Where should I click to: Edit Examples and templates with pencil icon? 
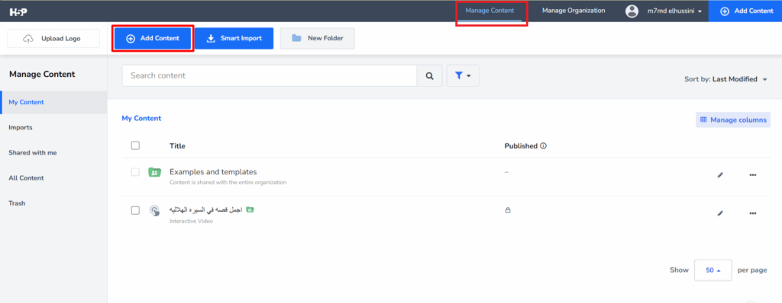720,175
